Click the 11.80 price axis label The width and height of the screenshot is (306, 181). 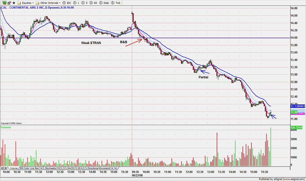click(294, 119)
